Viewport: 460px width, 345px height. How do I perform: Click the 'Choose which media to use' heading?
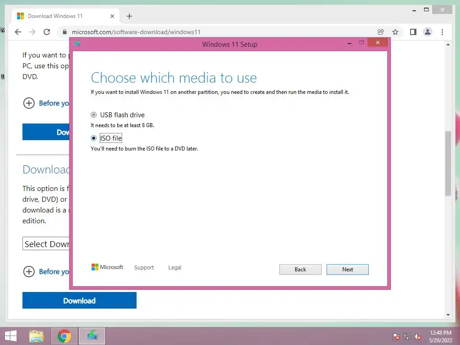(174, 78)
